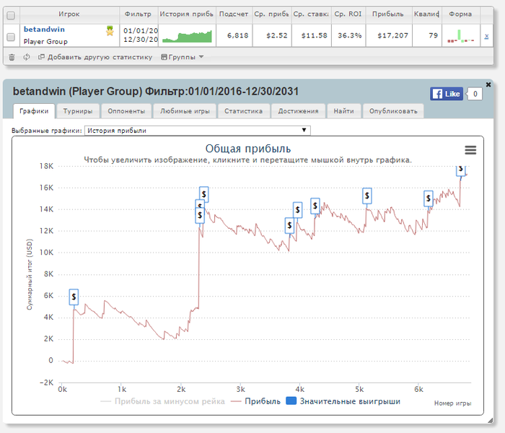Toggle the Значительные выигрыши legend
505x433 pixels.
click(x=343, y=401)
